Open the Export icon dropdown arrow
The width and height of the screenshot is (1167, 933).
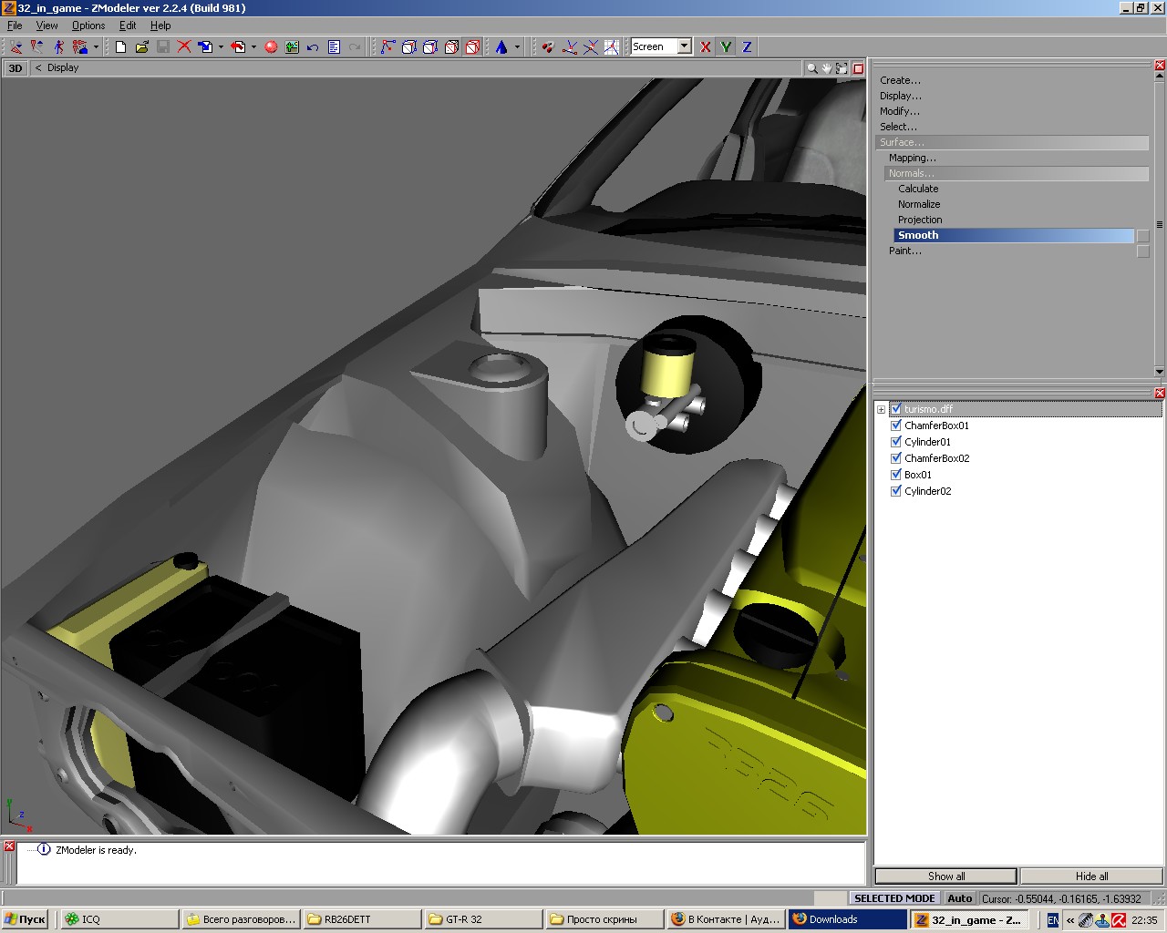pyautogui.click(x=253, y=46)
